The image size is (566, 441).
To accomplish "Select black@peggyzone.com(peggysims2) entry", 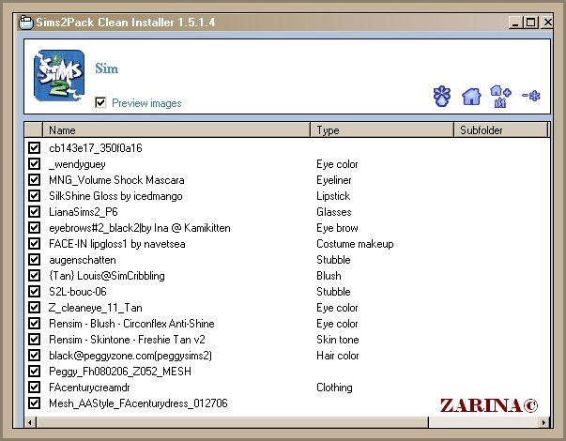I will [x=130, y=356].
